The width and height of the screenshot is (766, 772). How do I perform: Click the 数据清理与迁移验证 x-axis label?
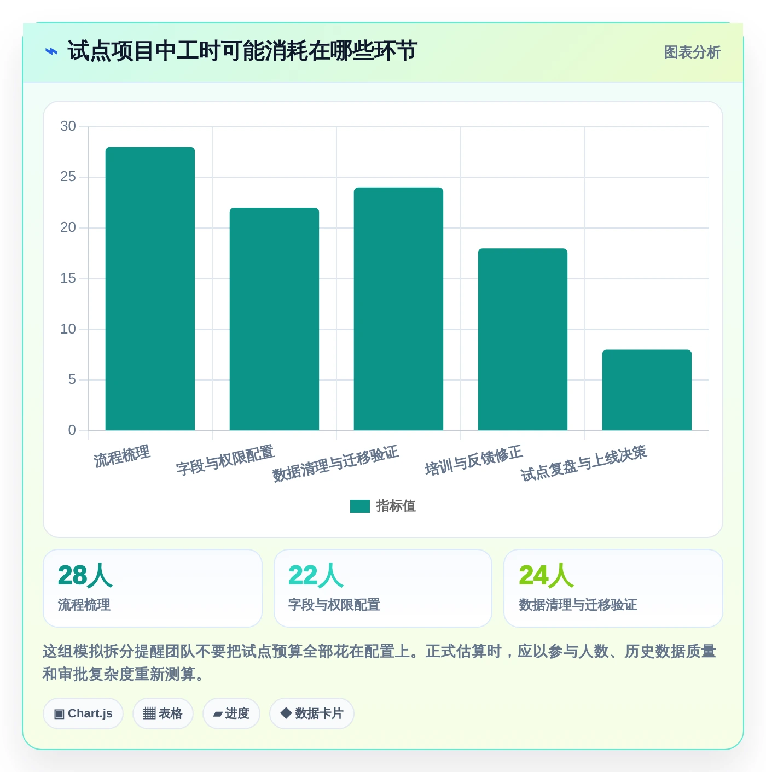point(335,464)
